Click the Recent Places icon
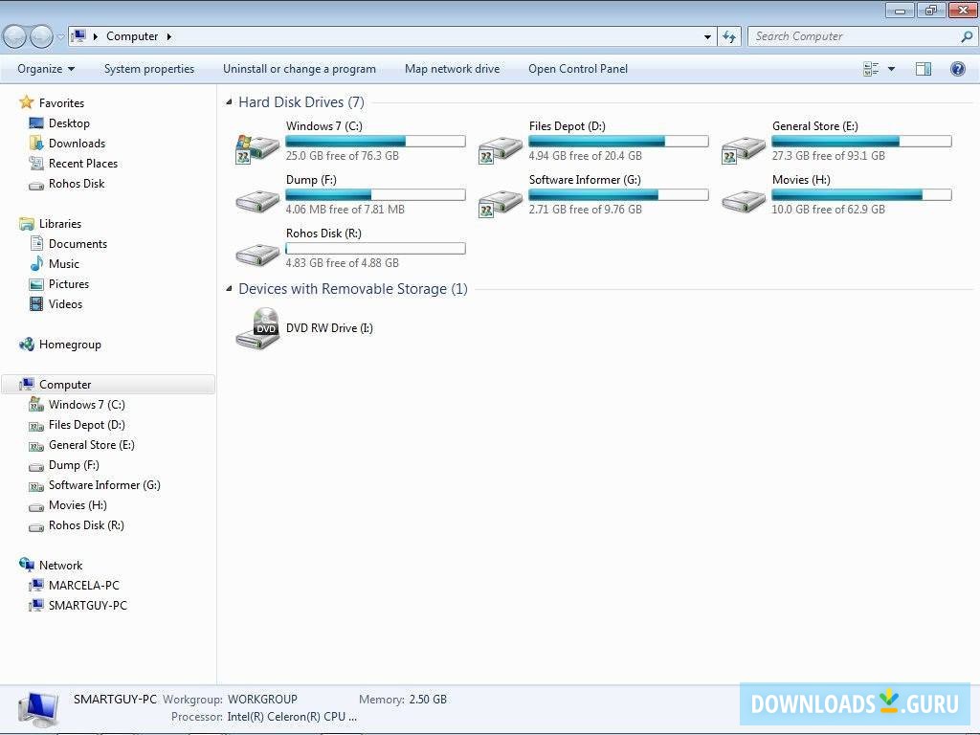This screenshot has height=735, width=980. [36, 163]
